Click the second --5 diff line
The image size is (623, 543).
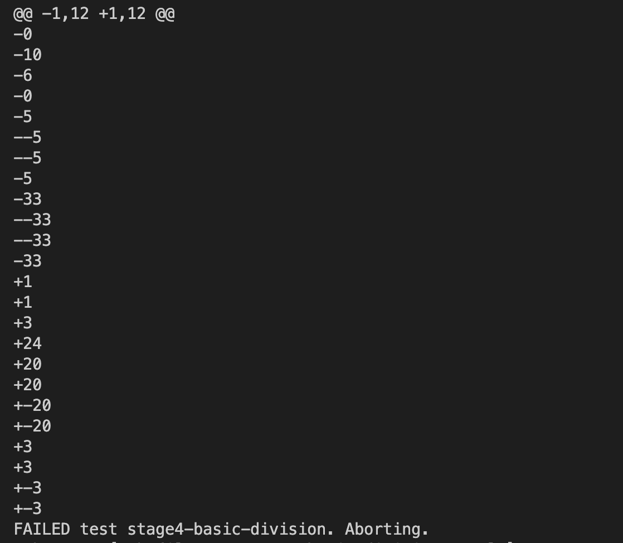coord(27,158)
